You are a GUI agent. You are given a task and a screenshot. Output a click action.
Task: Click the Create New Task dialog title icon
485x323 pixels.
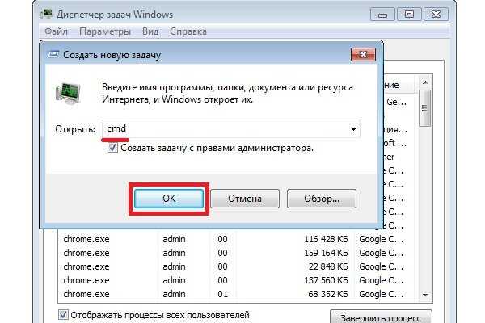(x=53, y=55)
